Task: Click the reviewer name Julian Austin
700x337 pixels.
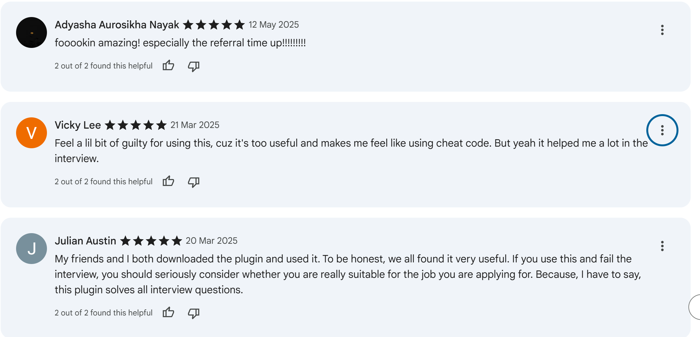Action: click(85, 241)
